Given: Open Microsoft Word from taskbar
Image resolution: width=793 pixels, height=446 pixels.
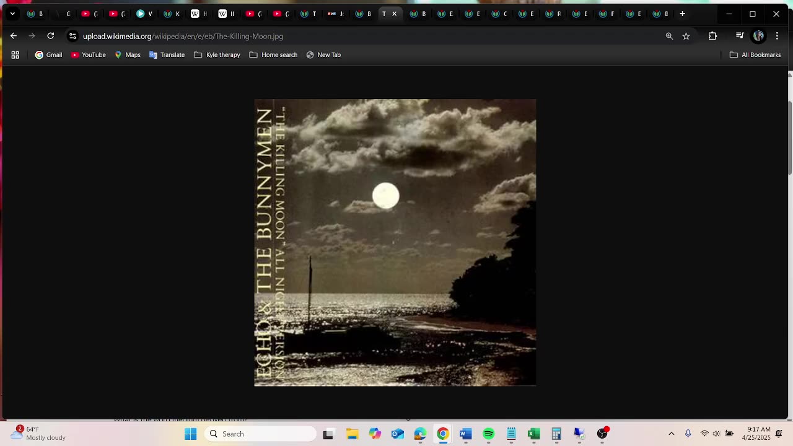Looking at the screenshot, I should 466,434.
